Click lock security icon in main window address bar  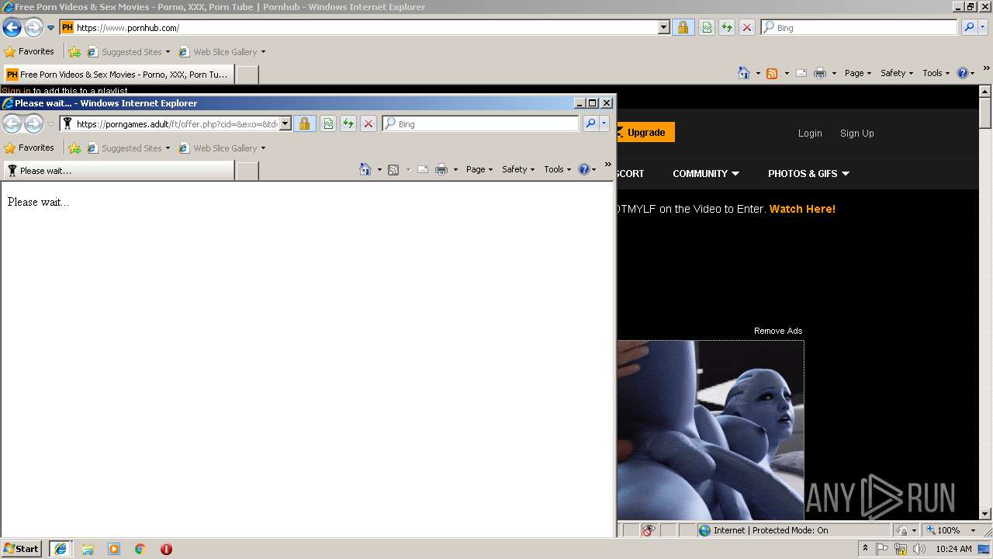[x=683, y=27]
